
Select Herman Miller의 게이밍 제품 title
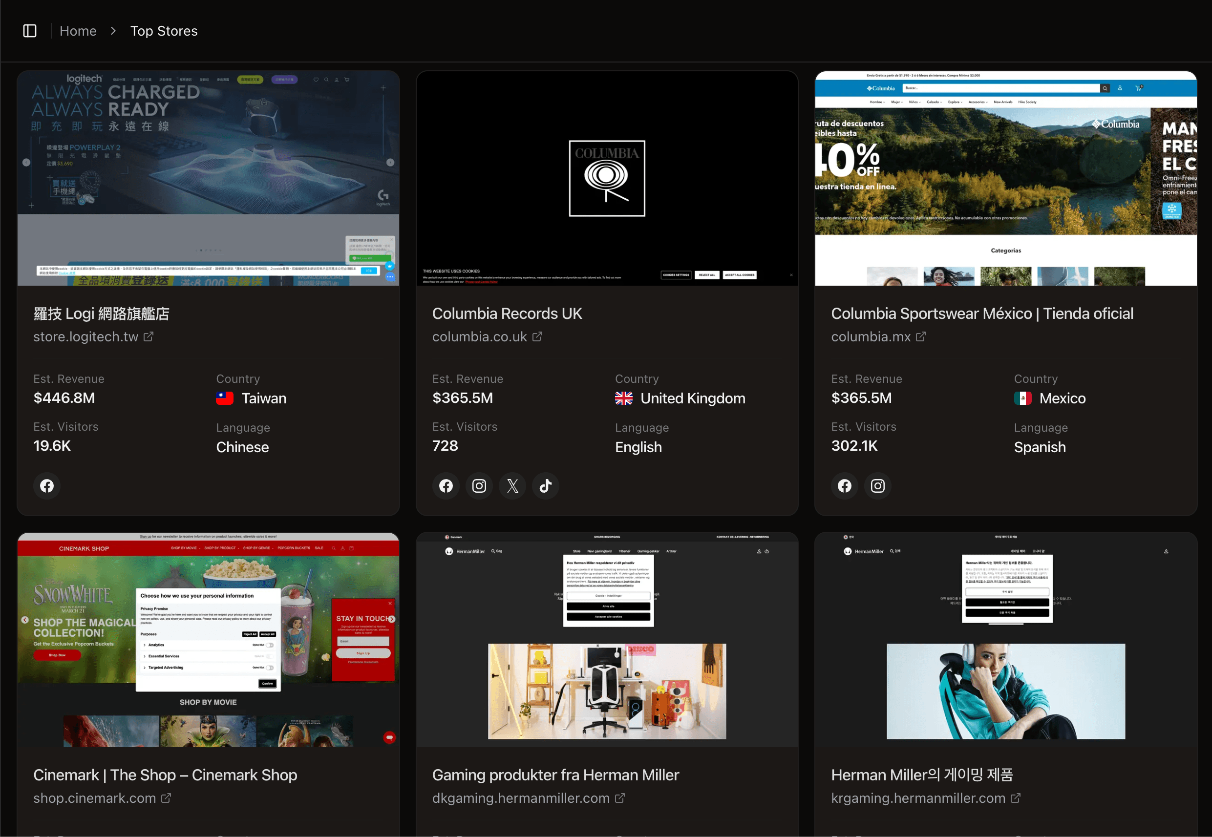point(922,775)
